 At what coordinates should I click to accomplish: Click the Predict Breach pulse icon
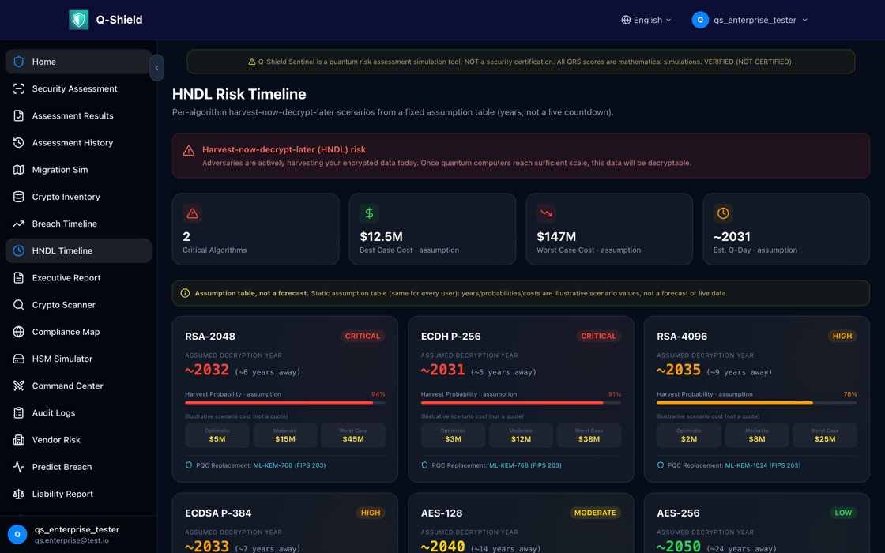(x=19, y=467)
